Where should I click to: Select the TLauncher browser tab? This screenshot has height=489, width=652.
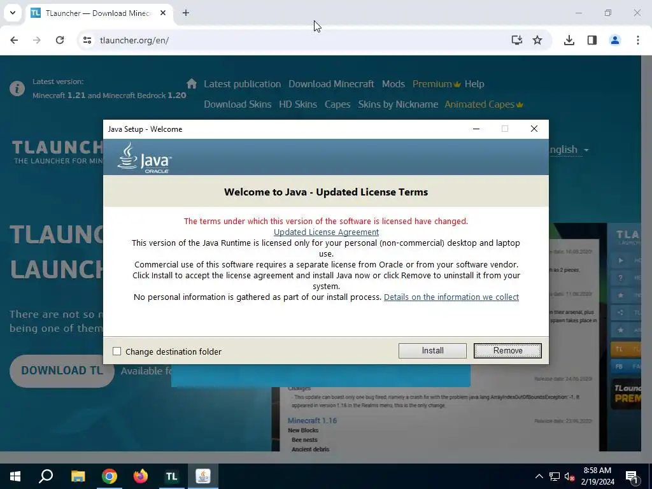tap(99, 13)
